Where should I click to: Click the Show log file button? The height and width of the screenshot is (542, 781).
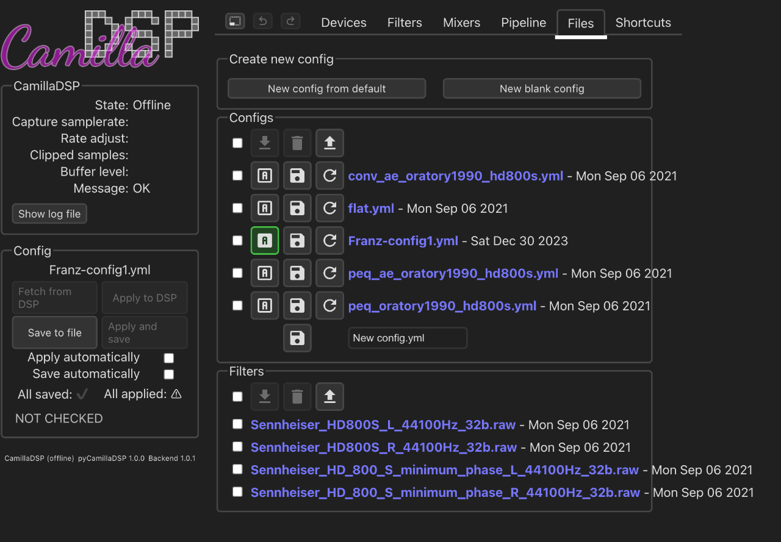tap(49, 214)
